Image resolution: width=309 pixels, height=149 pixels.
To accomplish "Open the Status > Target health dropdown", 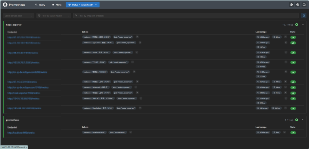I will point(82,5).
